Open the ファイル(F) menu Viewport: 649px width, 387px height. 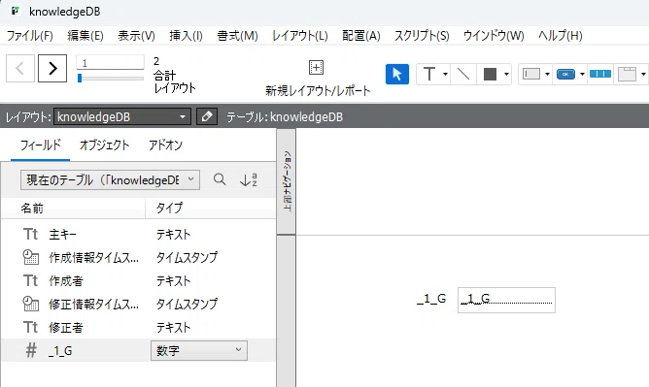pos(30,36)
